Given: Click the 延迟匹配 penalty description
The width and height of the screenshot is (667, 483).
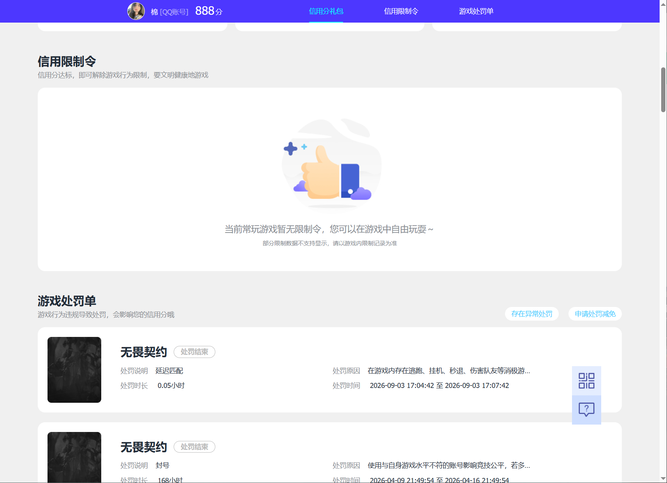Looking at the screenshot, I should tap(169, 371).
